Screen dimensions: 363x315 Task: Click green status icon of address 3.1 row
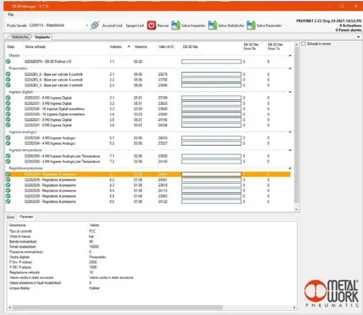(x=8, y=98)
